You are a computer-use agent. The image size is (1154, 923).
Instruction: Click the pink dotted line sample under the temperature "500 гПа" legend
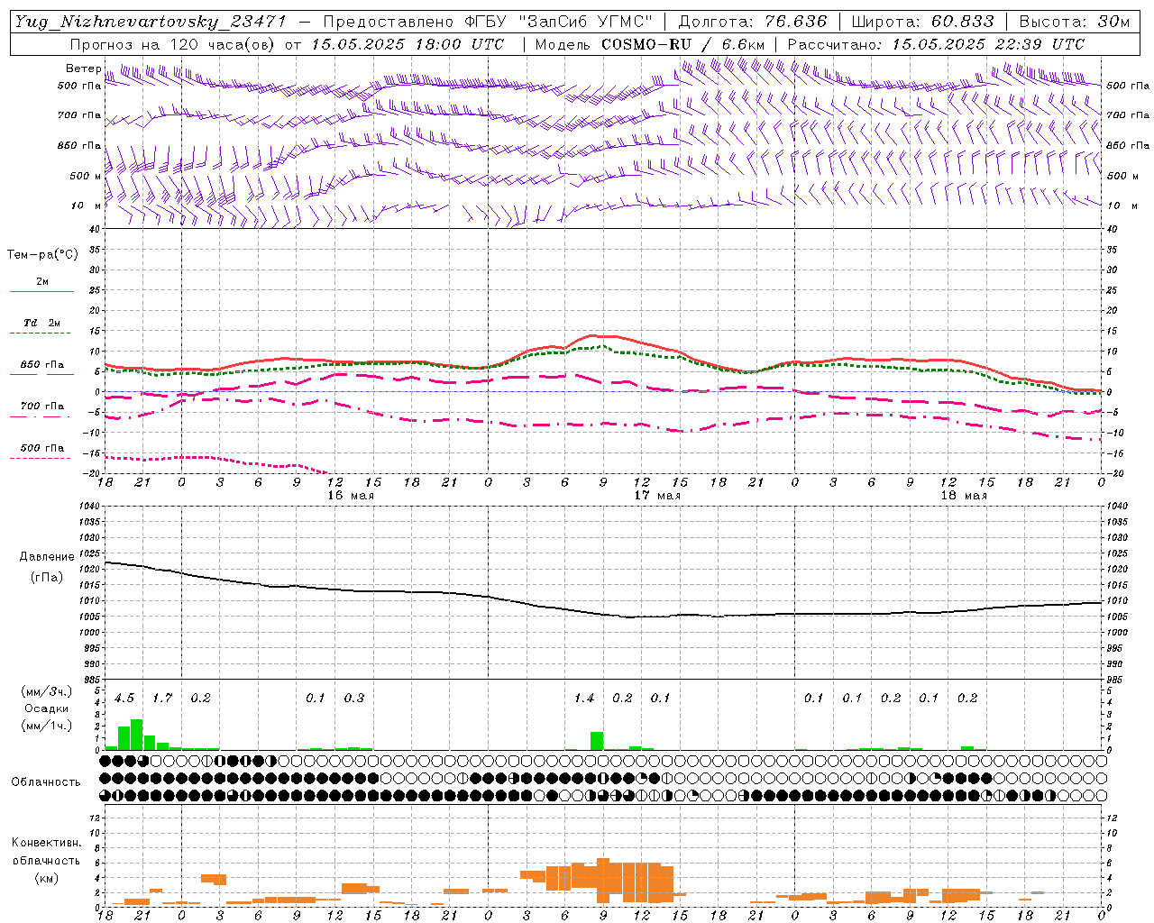tap(41, 459)
